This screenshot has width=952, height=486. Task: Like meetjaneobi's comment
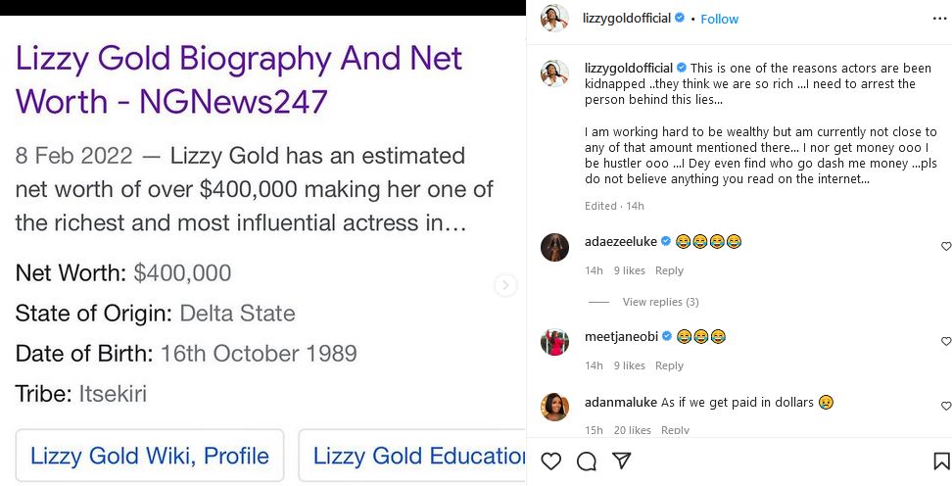[945, 342]
